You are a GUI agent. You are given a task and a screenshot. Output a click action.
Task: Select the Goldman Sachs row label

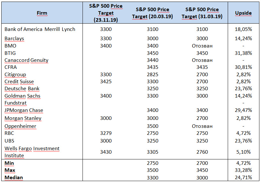(22, 96)
